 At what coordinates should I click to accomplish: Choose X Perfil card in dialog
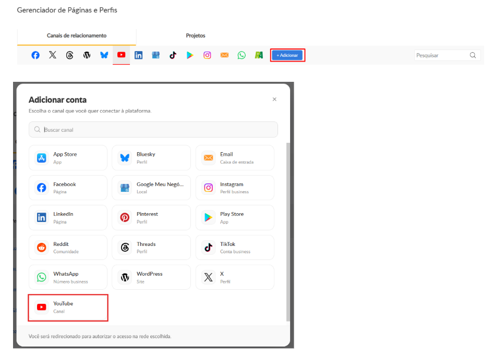[x=235, y=277]
